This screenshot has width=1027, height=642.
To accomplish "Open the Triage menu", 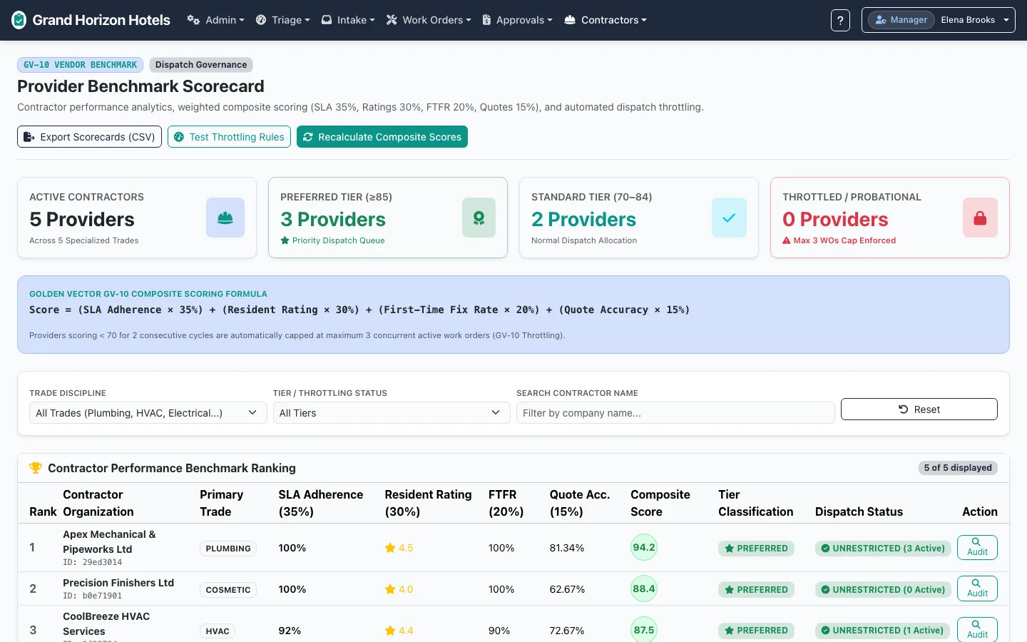I will 282,20.
